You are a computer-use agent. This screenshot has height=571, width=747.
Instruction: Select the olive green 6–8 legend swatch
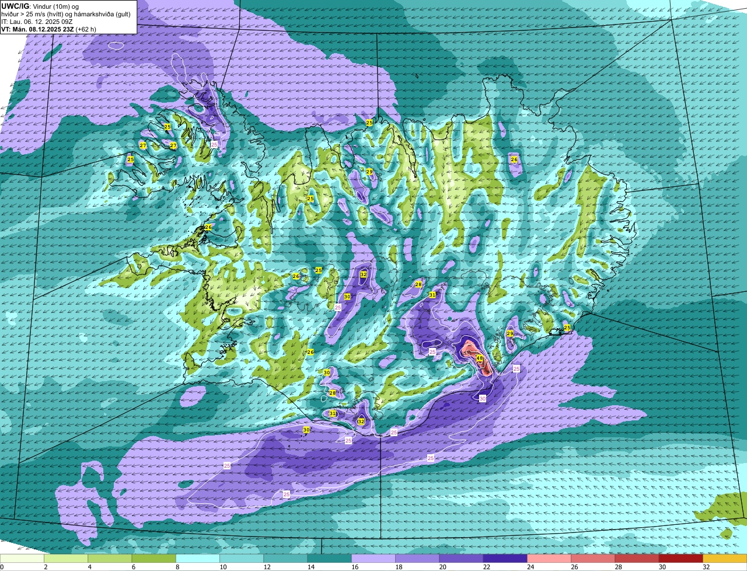coord(154,558)
